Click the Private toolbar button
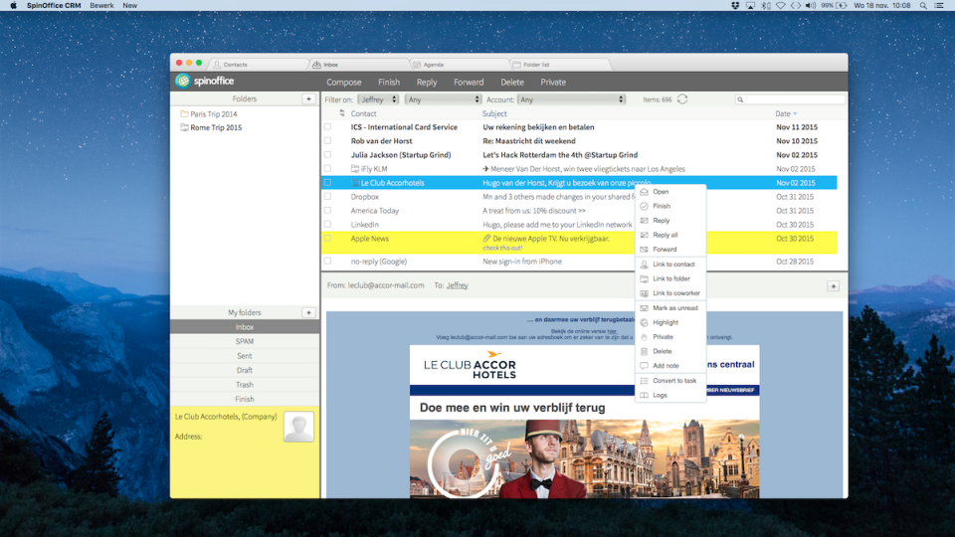 pos(553,83)
